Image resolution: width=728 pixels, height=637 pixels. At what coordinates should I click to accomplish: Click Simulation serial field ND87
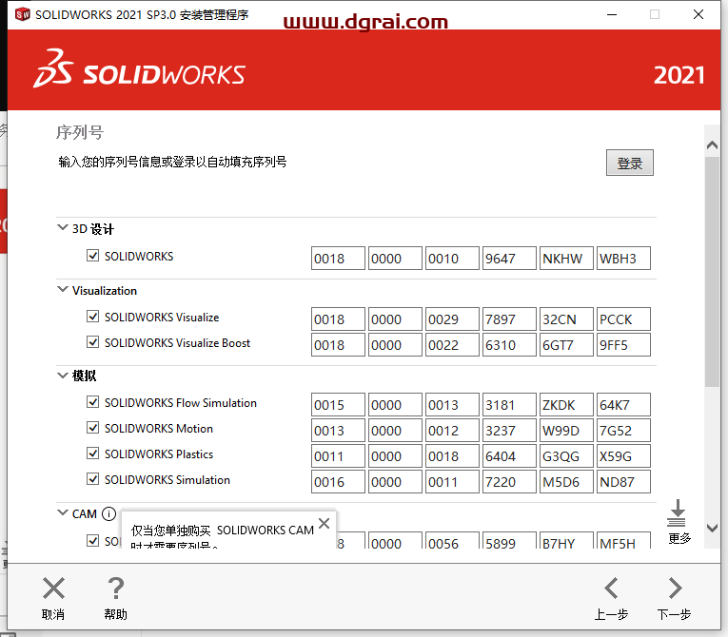click(623, 482)
